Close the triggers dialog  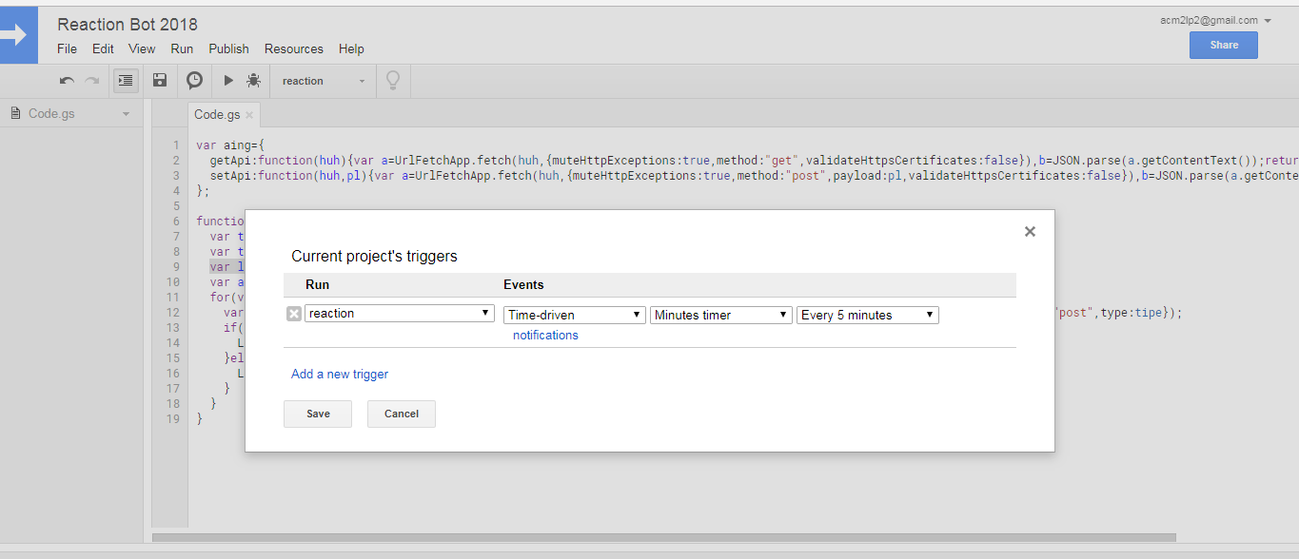click(1030, 232)
